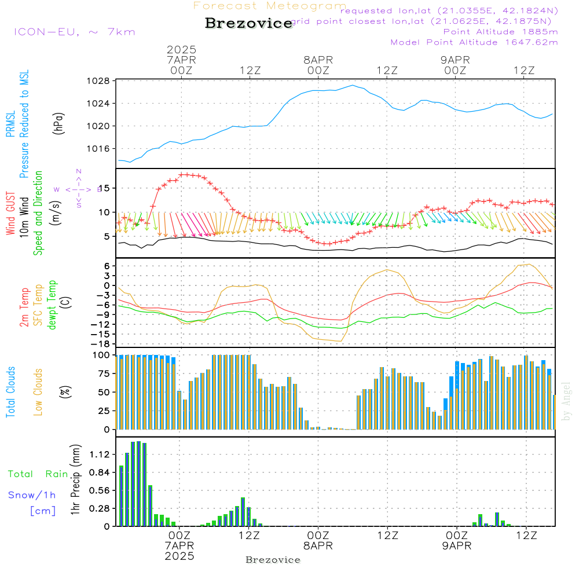The width and height of the screenshot is (579, 579).
Task: Click the green "Speed and Direction" label
Action: 38,213
